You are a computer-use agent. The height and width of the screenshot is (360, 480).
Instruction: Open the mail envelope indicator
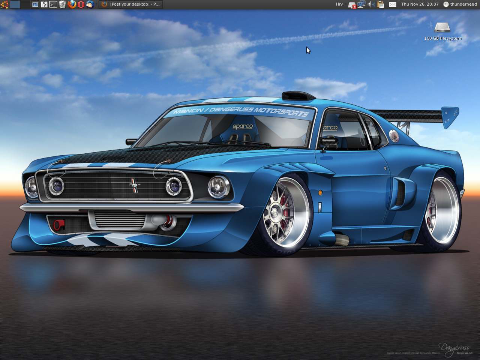pos(392,4)
